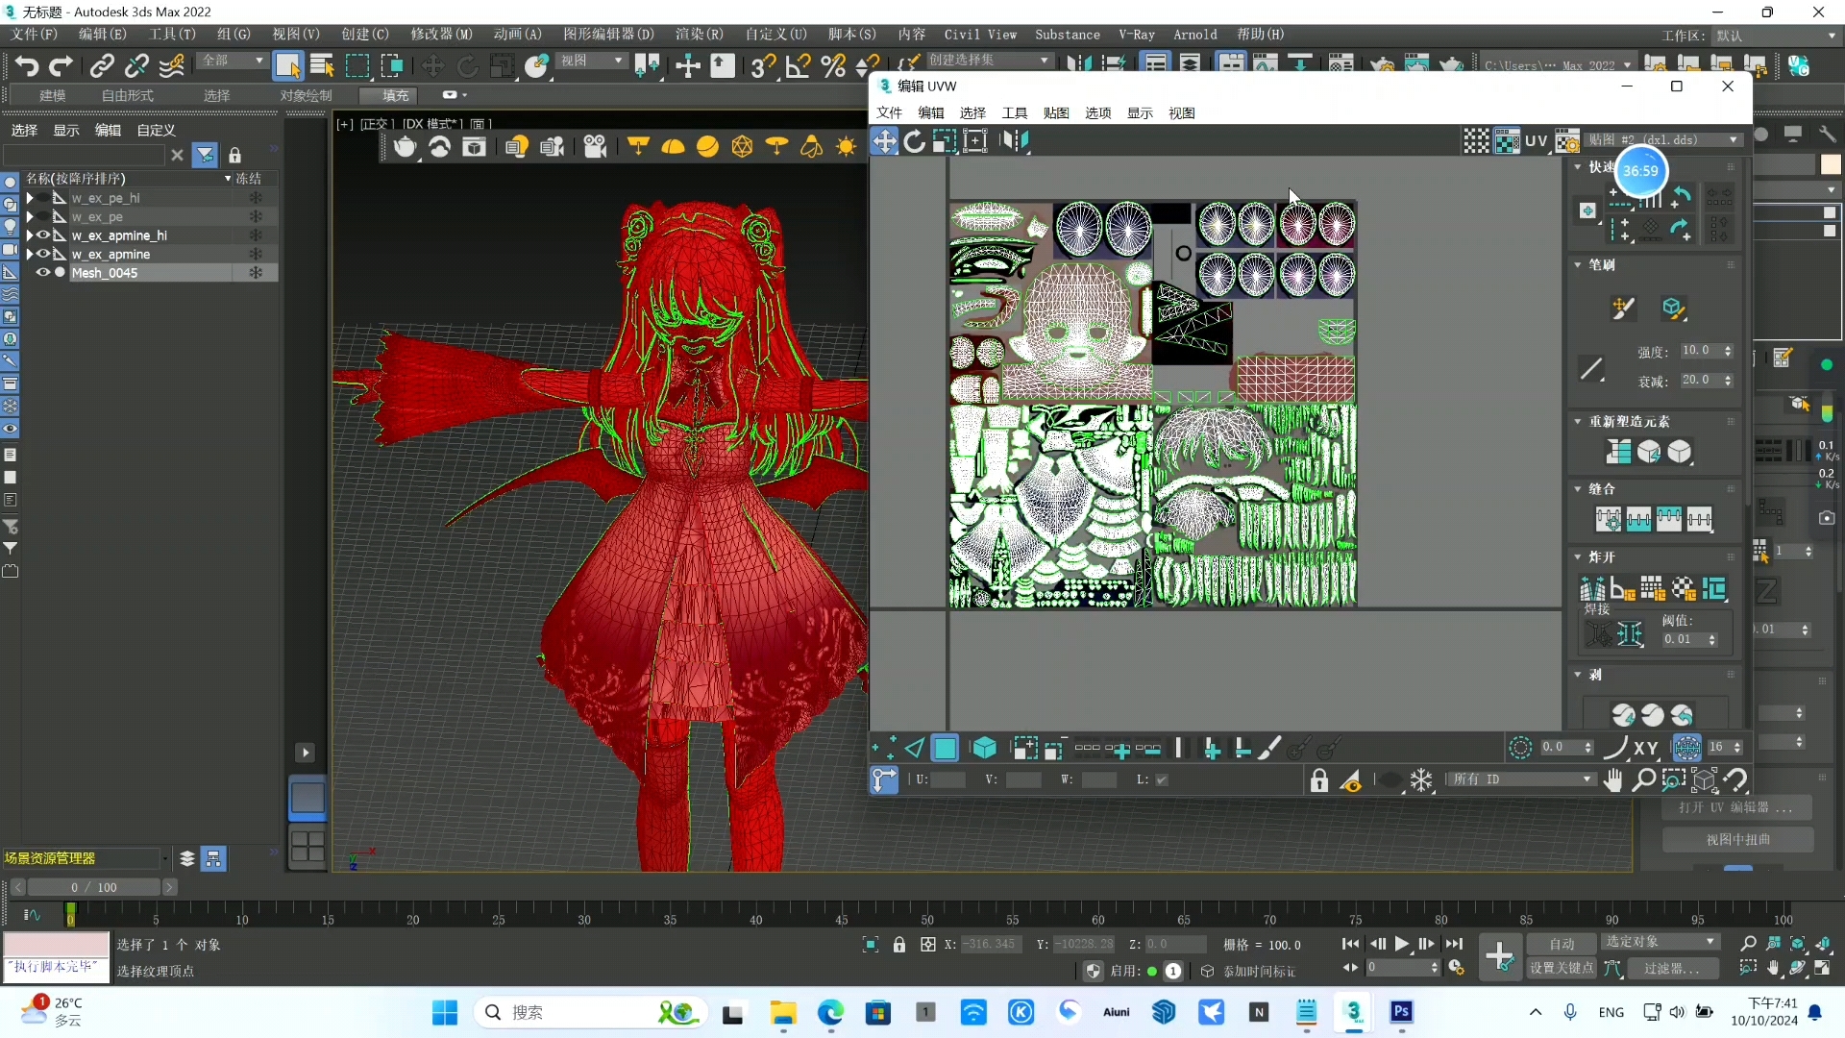Collapse the 炸开 rollout
Viewport: 1845px width, 1038px height.
point(1578,557)
